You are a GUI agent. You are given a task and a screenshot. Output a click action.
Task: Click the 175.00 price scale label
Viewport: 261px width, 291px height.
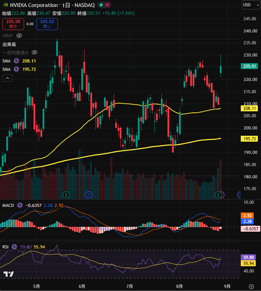[250, 189]
